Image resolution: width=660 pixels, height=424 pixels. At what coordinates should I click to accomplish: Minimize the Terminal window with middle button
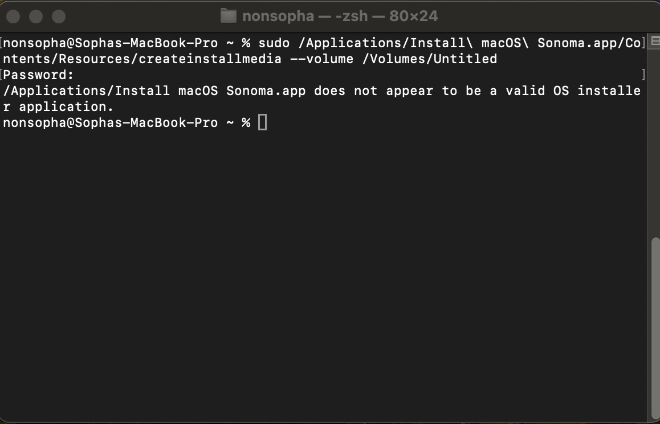[x=36, y=17]
